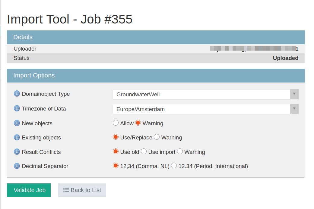The height and width of the screenshot is (209, 314).
Task: Set Existing objects to Warning
Action: (x=157, y=137)
